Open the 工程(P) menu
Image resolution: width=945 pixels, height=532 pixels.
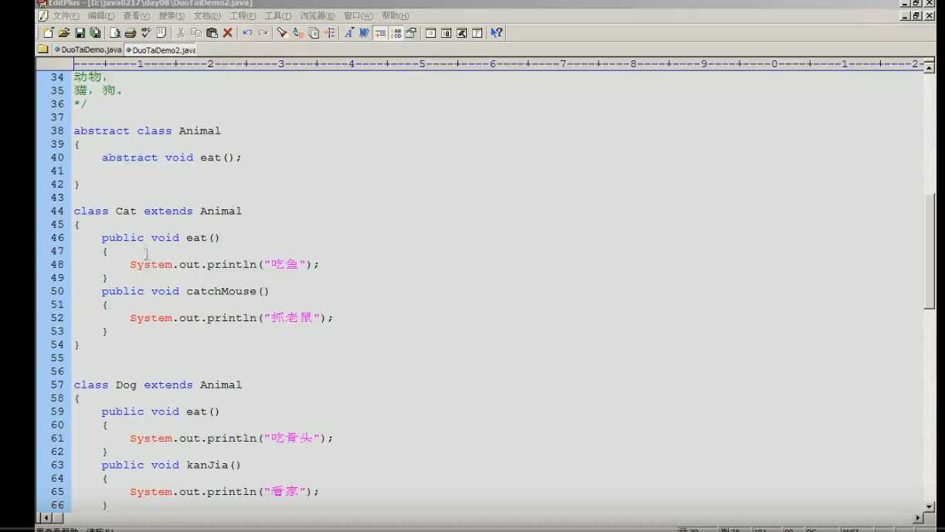click(x=243, y=15)
